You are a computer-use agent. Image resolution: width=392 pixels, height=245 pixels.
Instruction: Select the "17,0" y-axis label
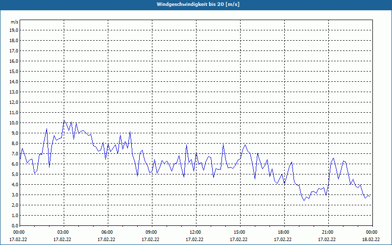(x=14, y=51)
